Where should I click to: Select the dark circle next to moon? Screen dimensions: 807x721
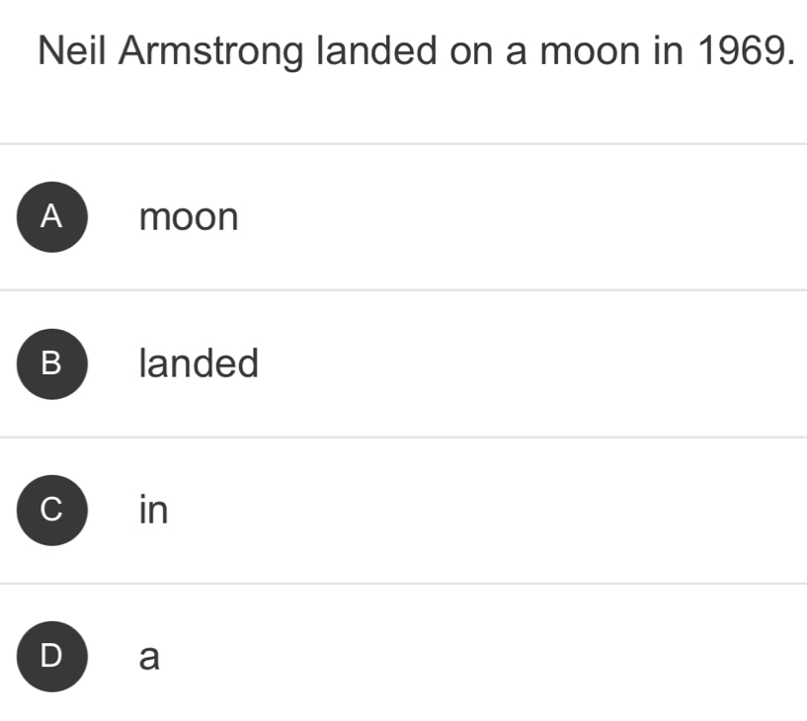[51, 217]
